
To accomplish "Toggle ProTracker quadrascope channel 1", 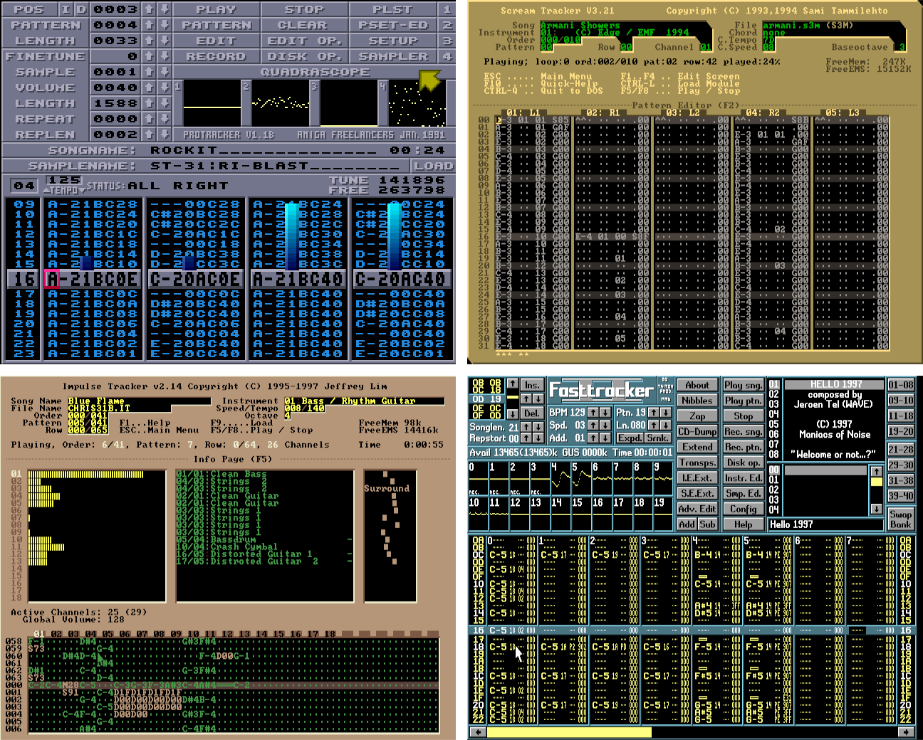I will click(212, 103).
